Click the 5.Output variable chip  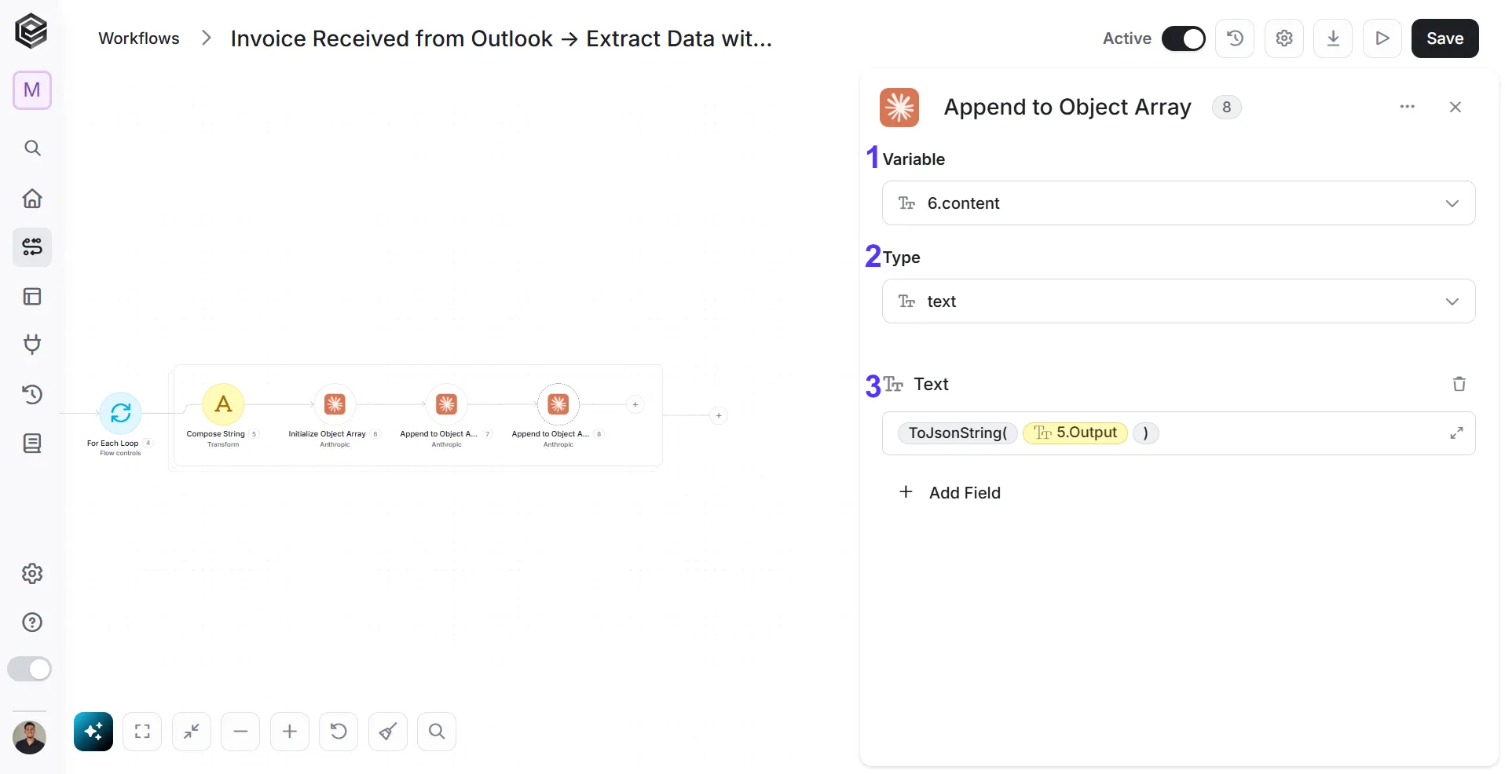tap(1075, 433)
